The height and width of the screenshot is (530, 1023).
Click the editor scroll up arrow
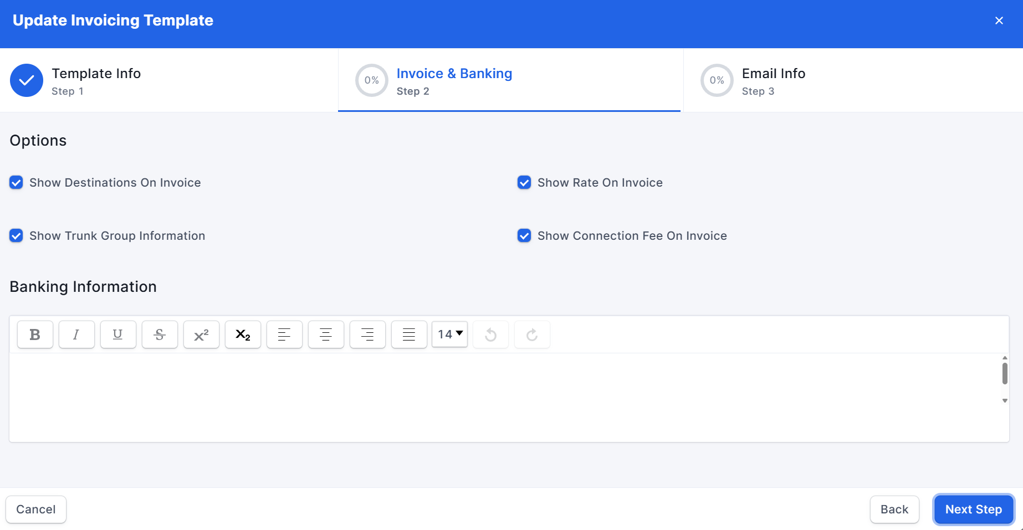[1005, 358]
